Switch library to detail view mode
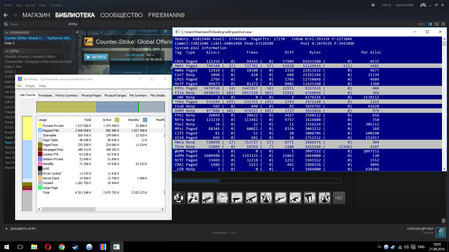The width and height of the screenshot is (449, 252). [430, 24]
